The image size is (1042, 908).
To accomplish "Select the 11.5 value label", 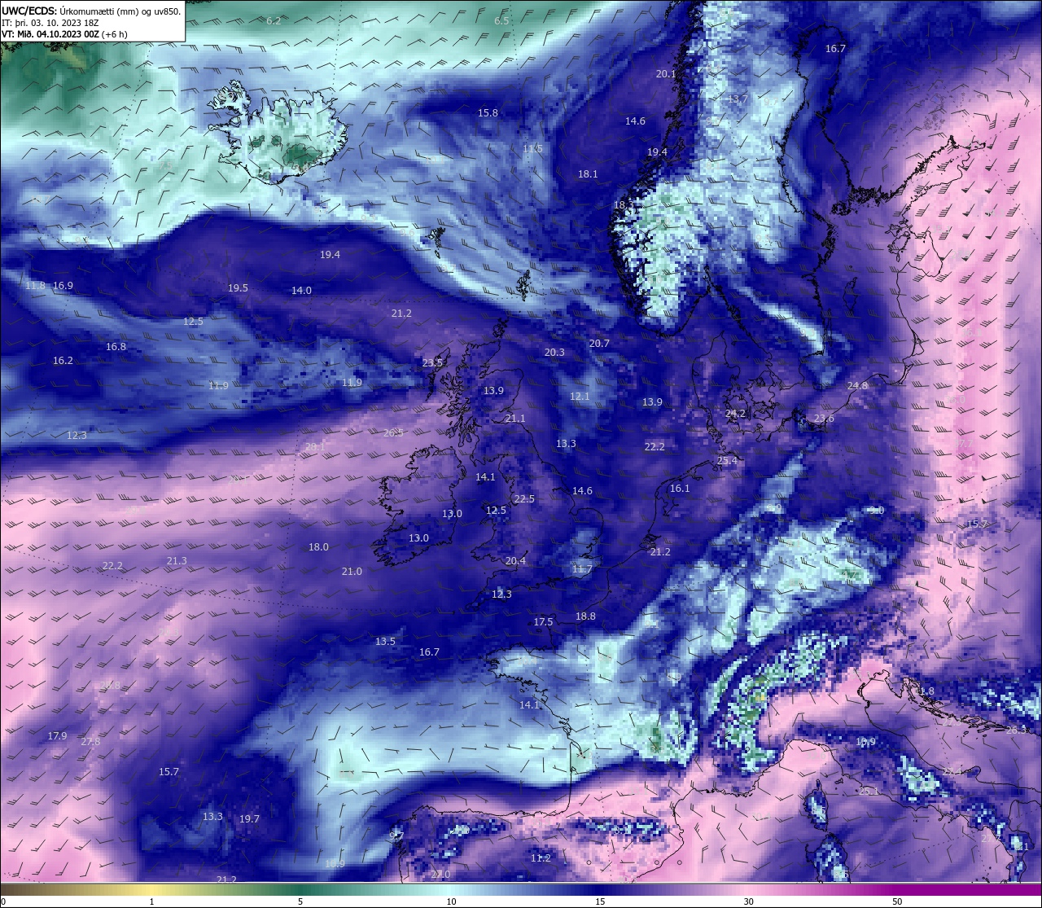I will 532,148.
